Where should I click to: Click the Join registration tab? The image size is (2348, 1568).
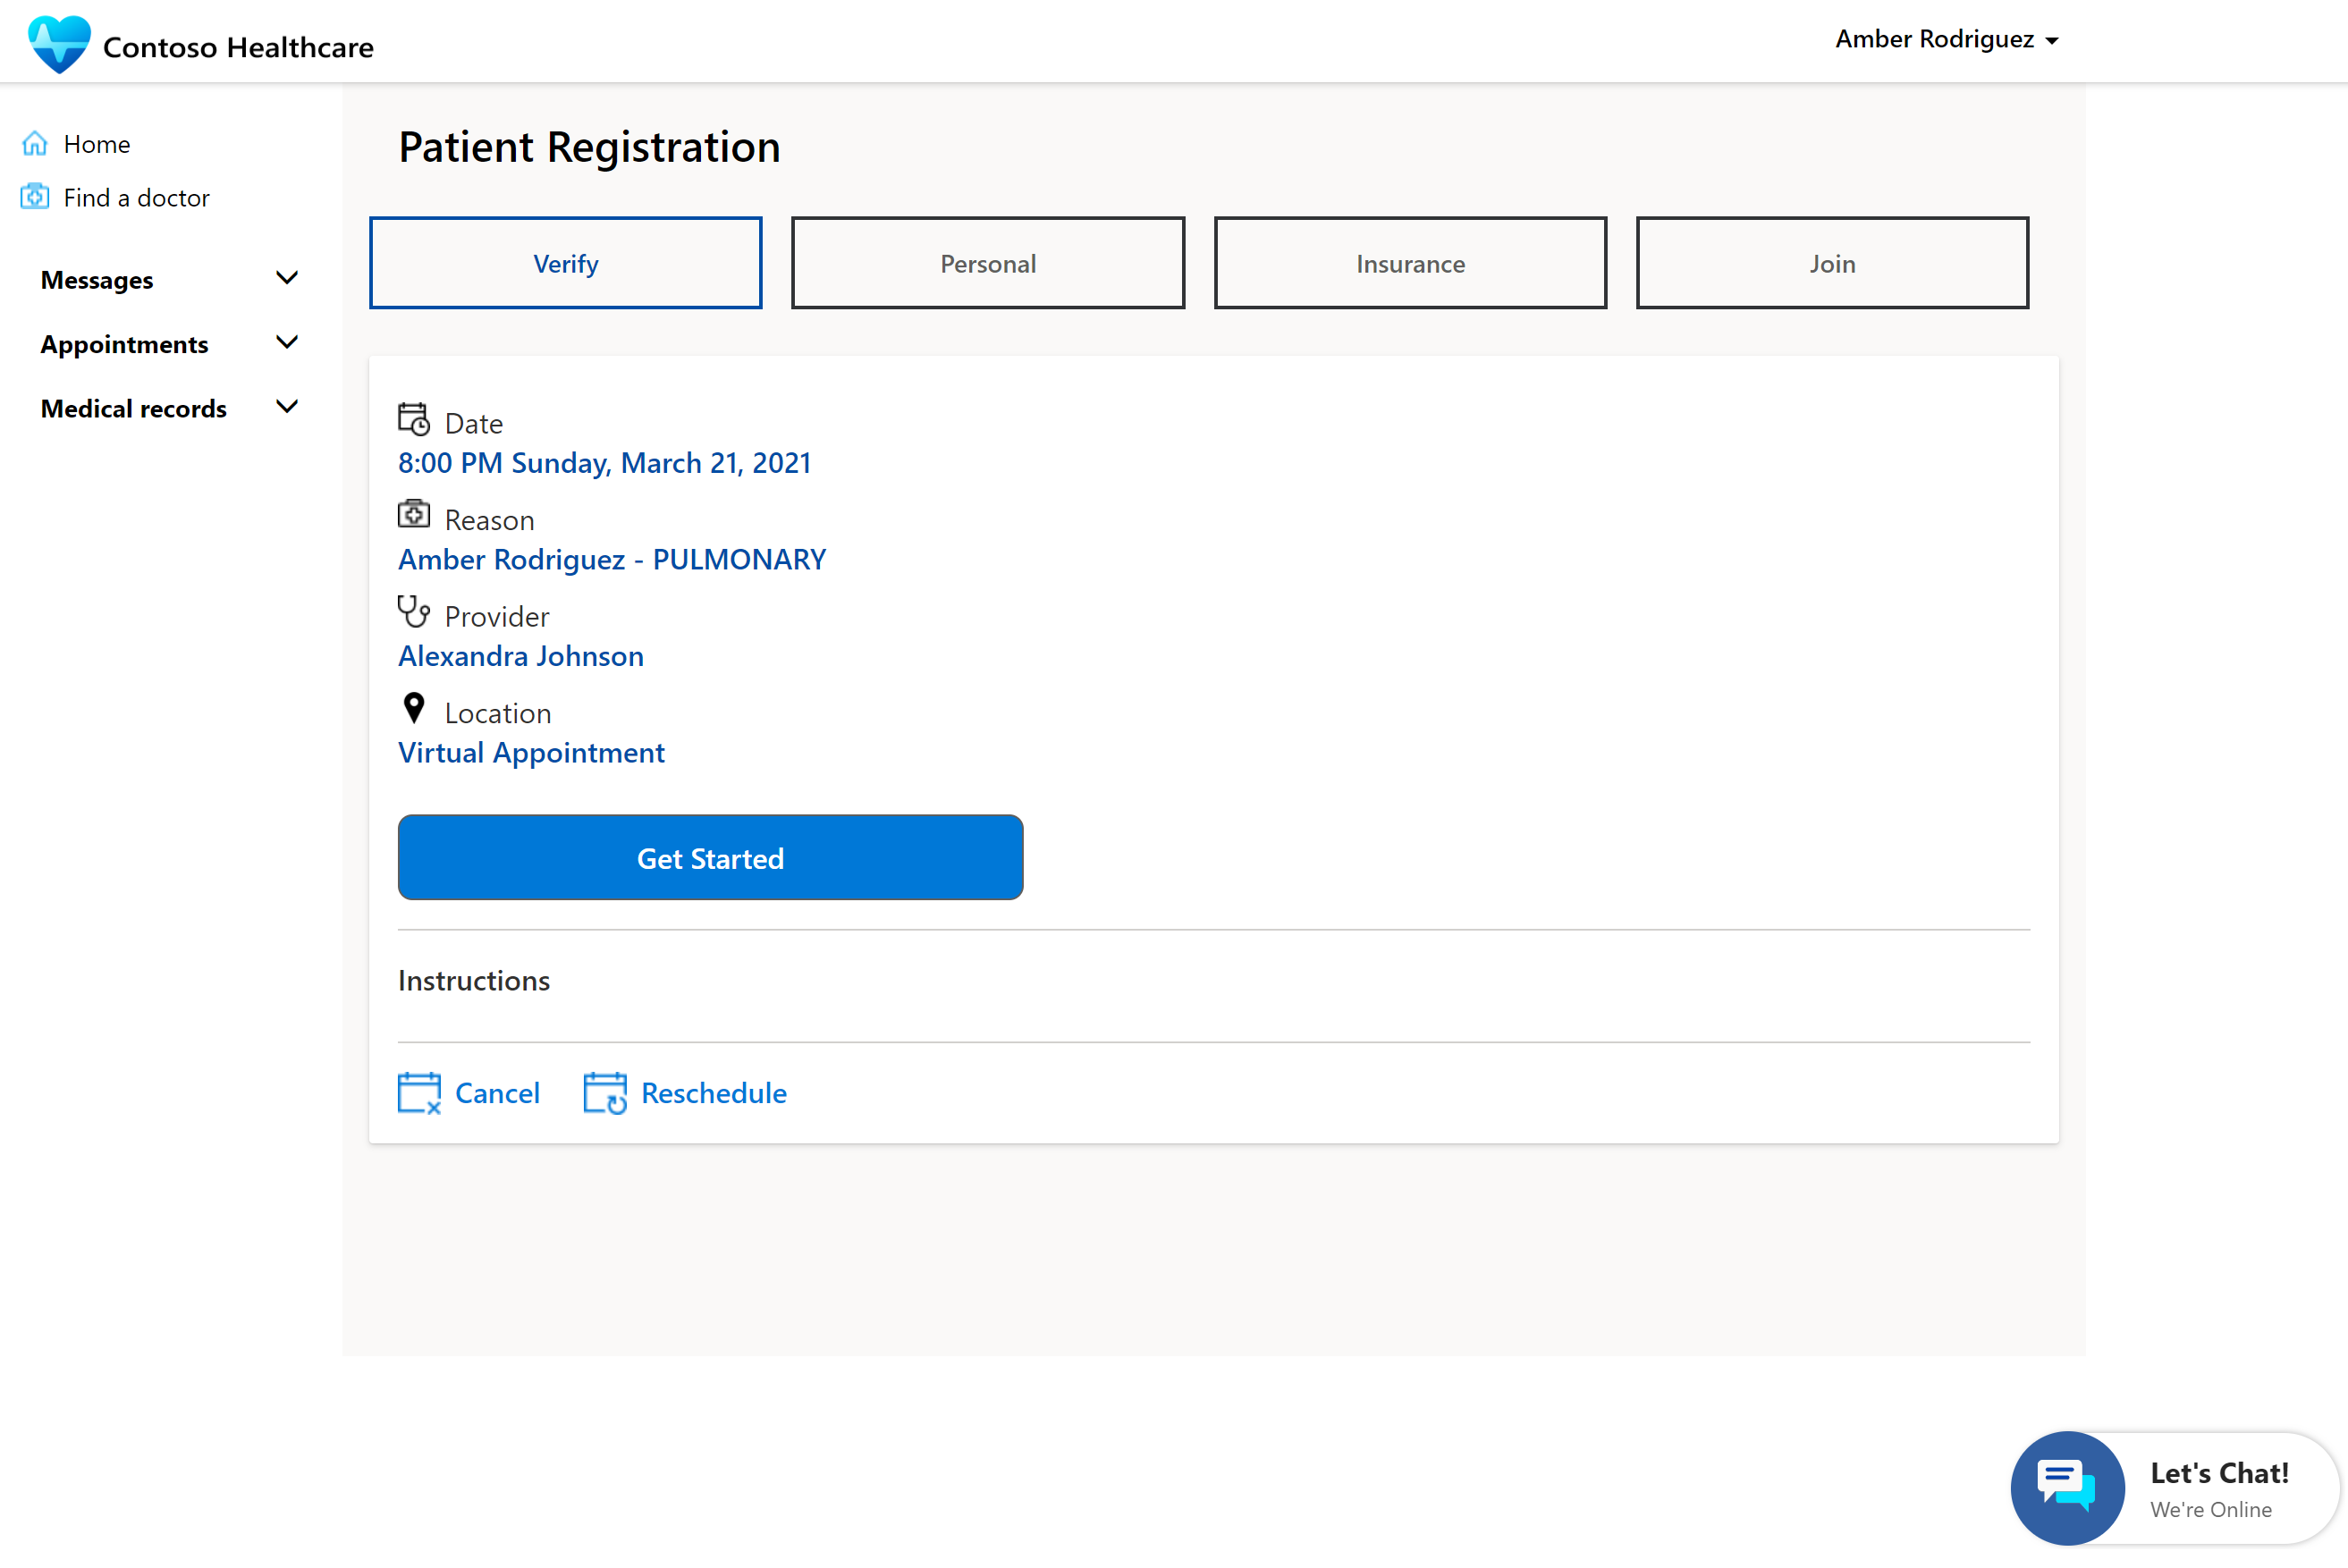(x=1832, y=263)
